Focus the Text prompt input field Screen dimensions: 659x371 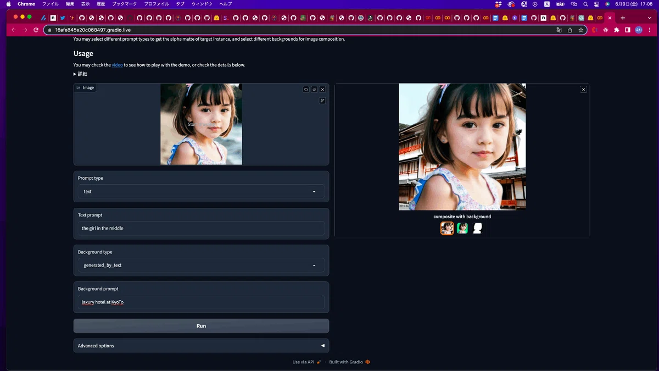tap(200, 228)
